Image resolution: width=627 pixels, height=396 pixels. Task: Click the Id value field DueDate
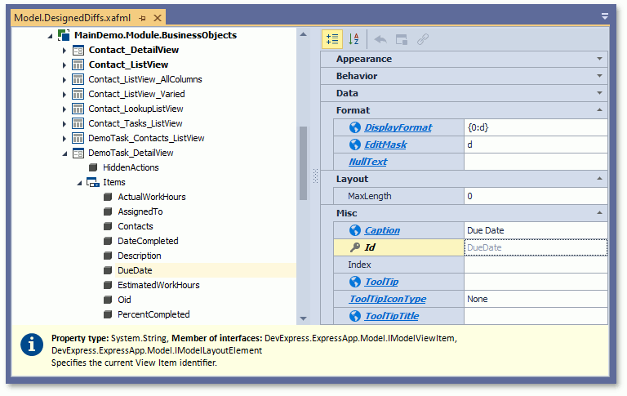536,247
